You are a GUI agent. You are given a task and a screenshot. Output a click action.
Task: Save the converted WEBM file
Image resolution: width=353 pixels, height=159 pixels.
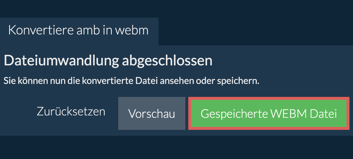pyautogui.click(x=269, y=114)
